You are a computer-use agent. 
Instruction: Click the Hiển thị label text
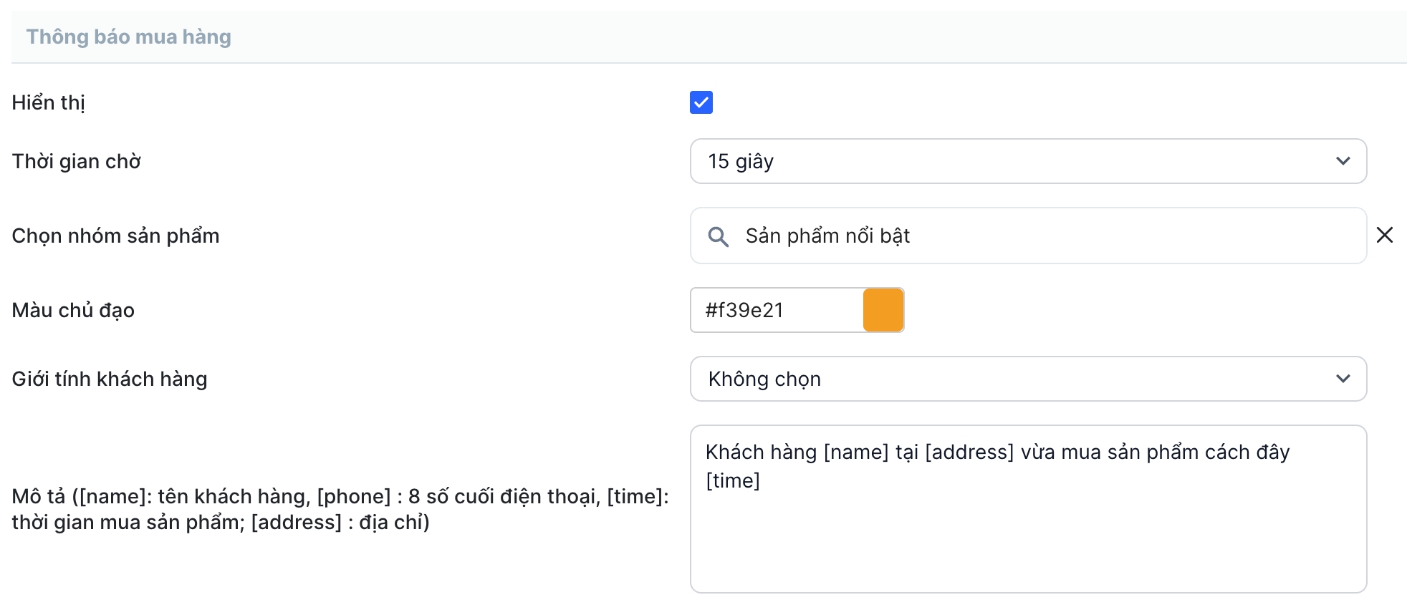[x=48, y=102]
